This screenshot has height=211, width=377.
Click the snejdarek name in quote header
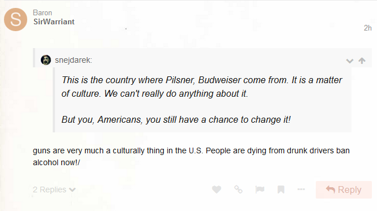click(x=73, y=60)
